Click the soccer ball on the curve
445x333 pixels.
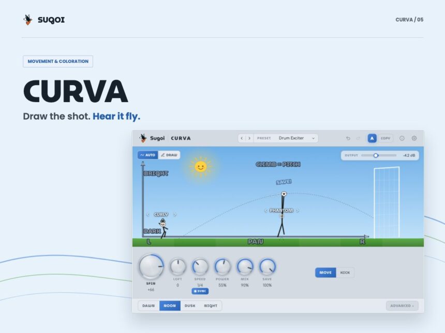[284, 194]
